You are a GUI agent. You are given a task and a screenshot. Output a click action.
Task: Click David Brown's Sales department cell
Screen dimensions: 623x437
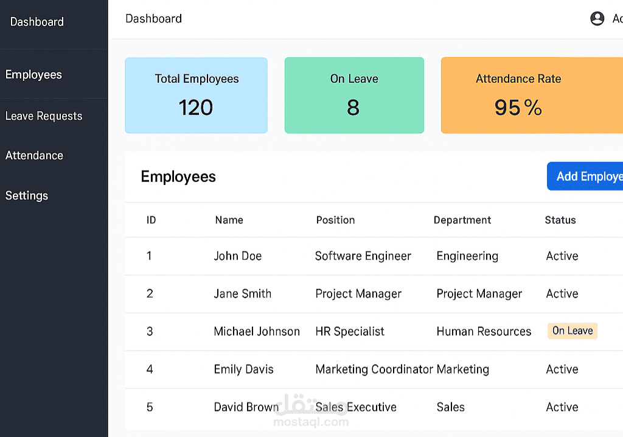click(451, 407)
